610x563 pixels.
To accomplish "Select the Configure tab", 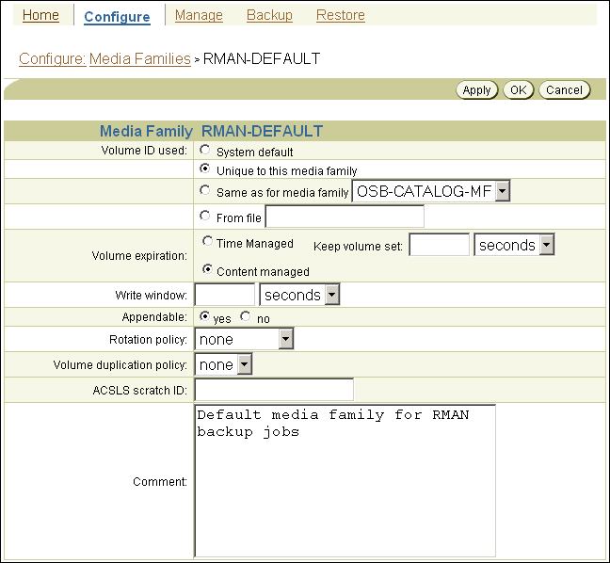I will click(117, 17).
